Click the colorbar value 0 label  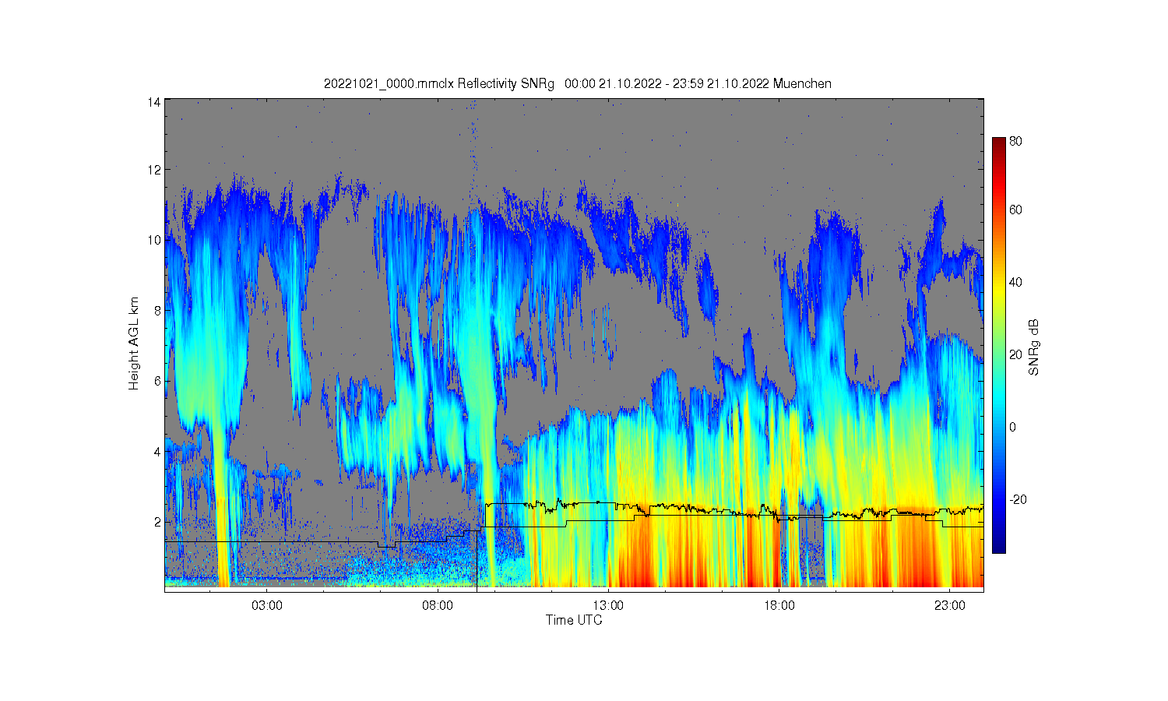pyautogui.click(x=1013, y=427)
